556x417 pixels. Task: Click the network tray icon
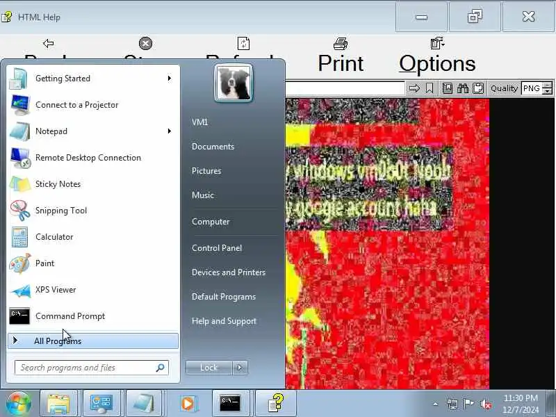pos(452,404)
